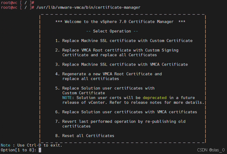Select option 3 Machine SSL with VMCA Certificate
Screen dimensions: 227x154
(x=122, y=64)
